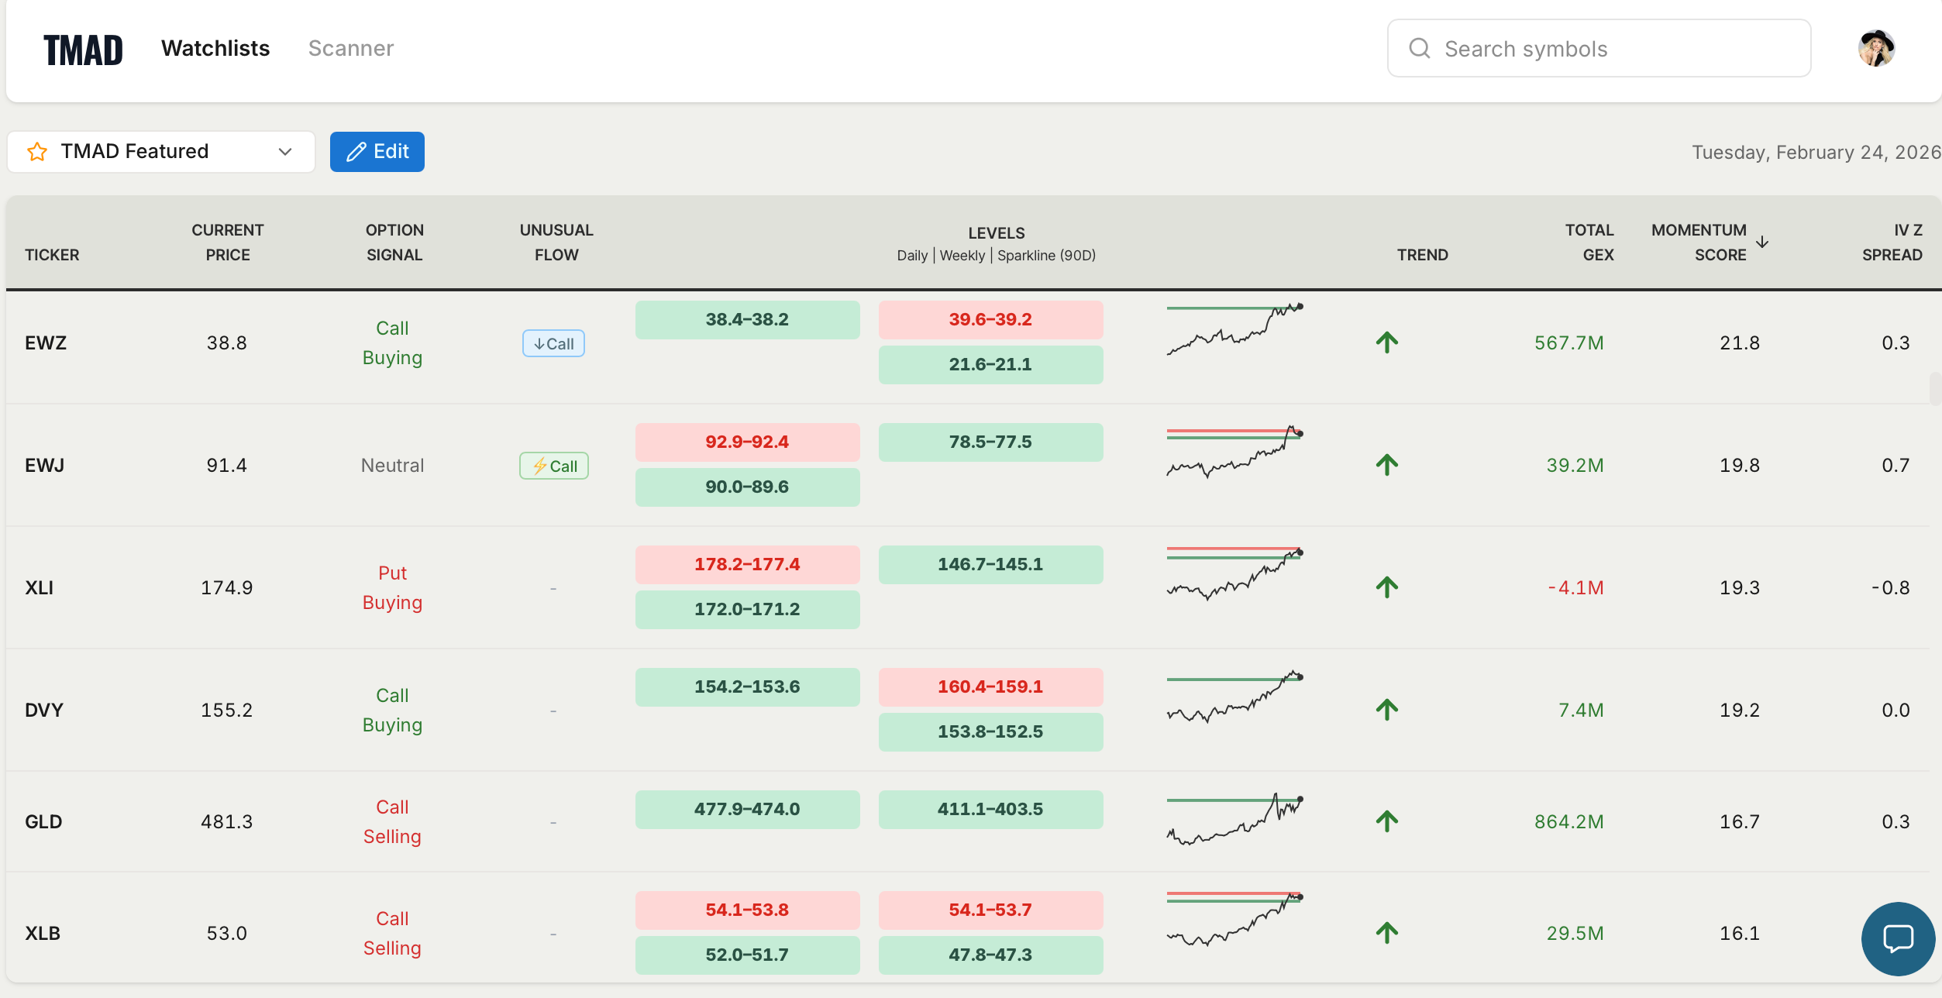This screenshot has width=1942, height=998.
Task: Click the Momentum Score sort arrow
Action: pyautogui.click(x=1762, y=242)
